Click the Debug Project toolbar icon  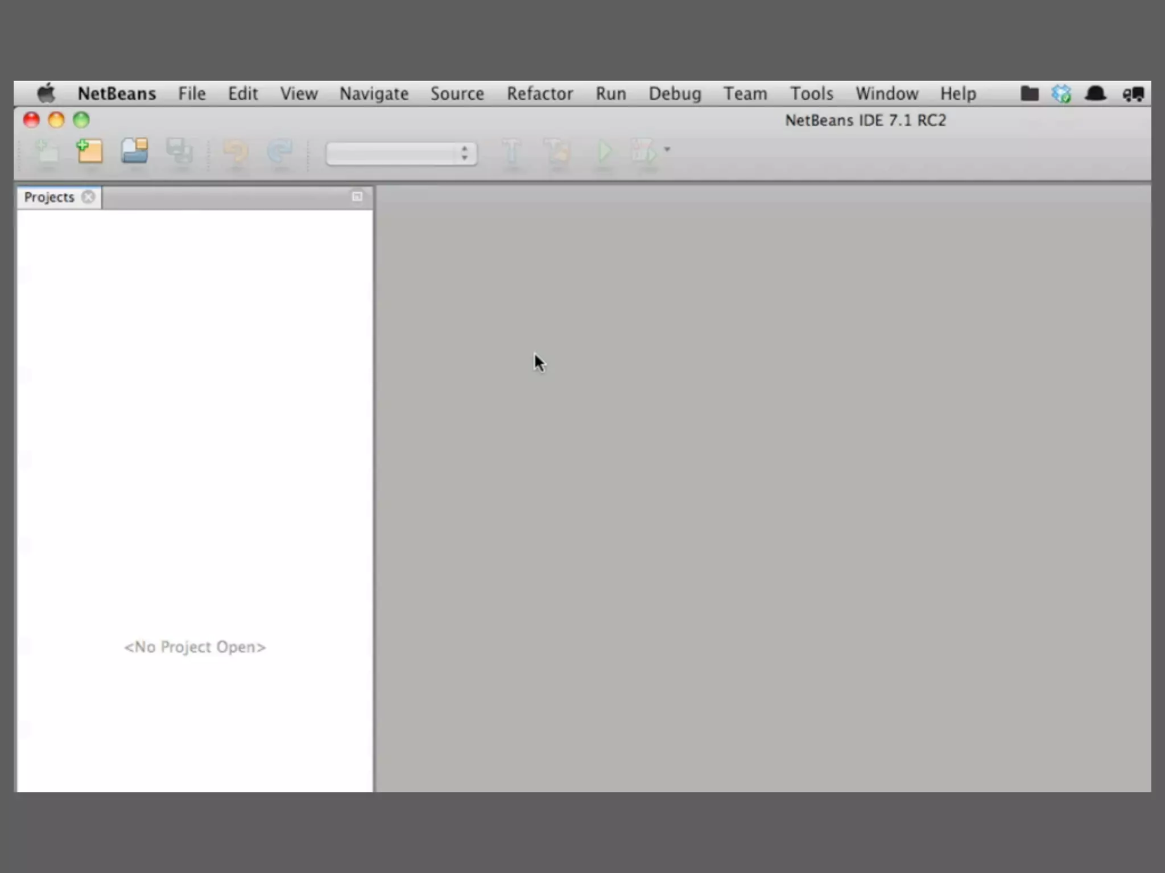(x=645, y=151)
